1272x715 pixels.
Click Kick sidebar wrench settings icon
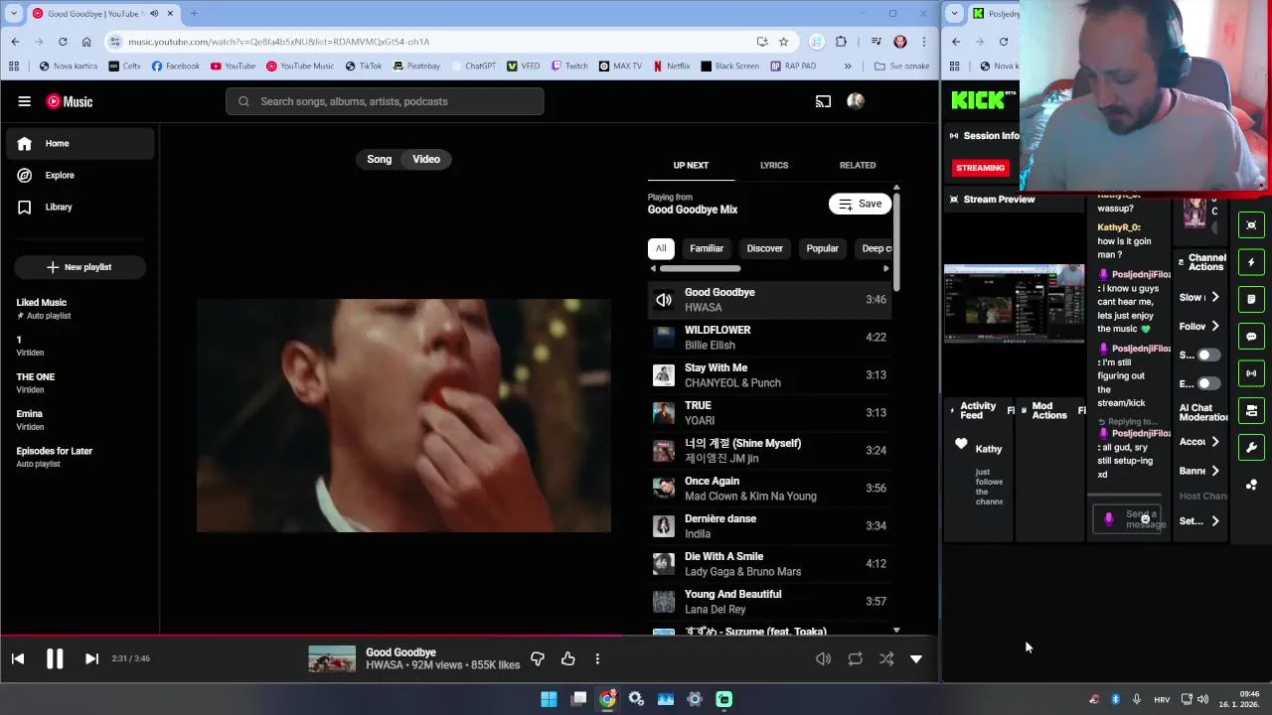pos(1251,447)
